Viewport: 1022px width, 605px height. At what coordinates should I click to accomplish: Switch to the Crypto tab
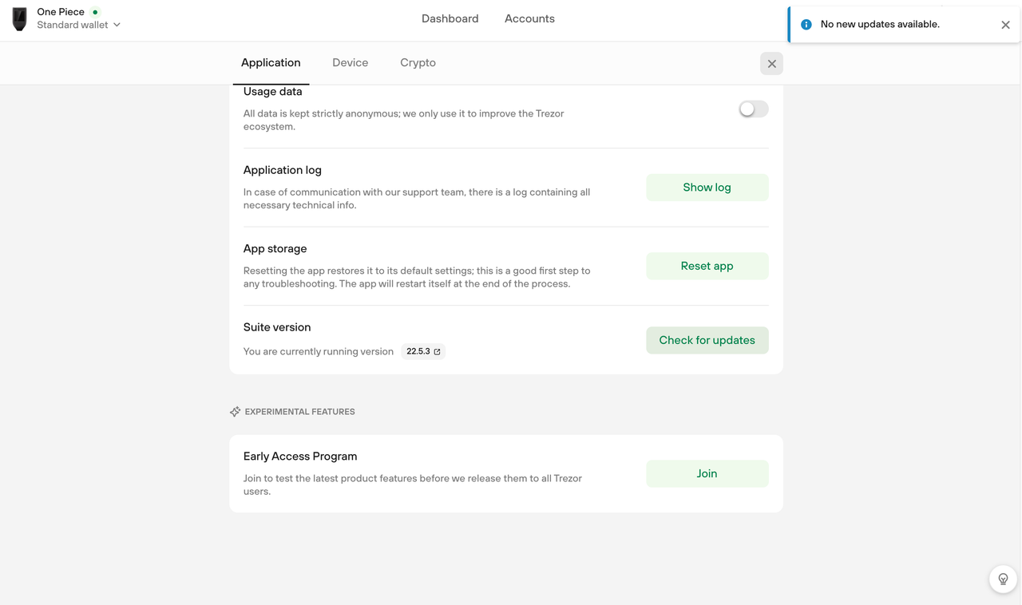[x=418, y=63]
